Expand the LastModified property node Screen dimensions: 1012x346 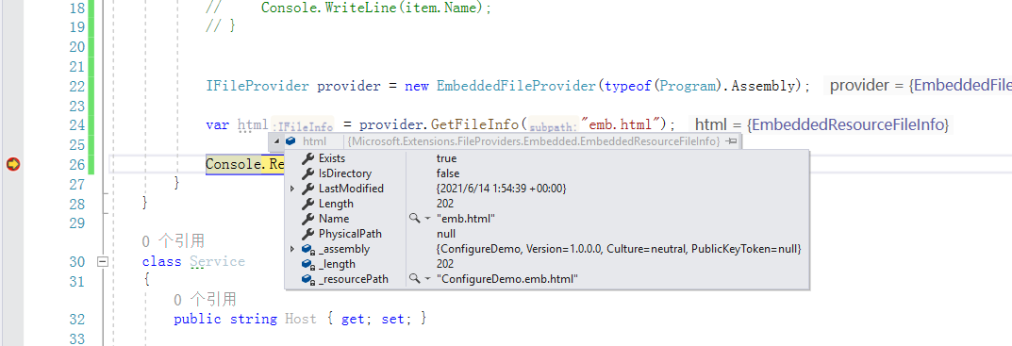(x=292, y=189)
